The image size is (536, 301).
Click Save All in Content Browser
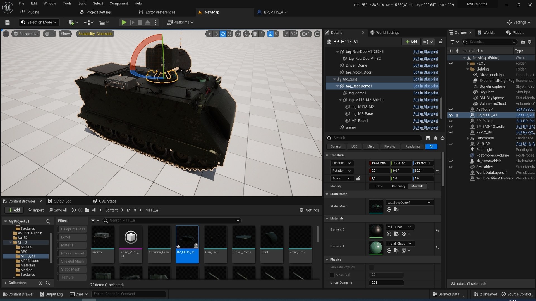click(x=58, y=210)
